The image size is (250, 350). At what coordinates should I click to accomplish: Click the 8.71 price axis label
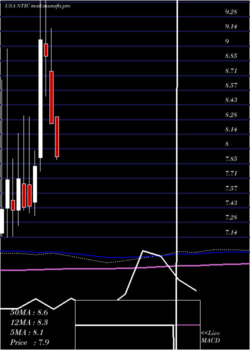pyautogui.click(x=231, y=71)
